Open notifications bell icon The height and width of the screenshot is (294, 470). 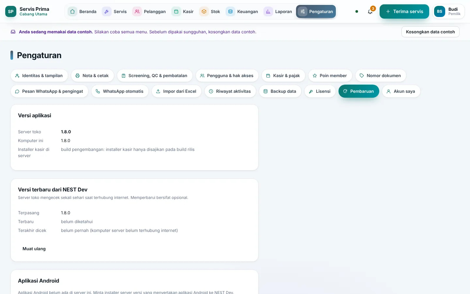pos(370,12)
